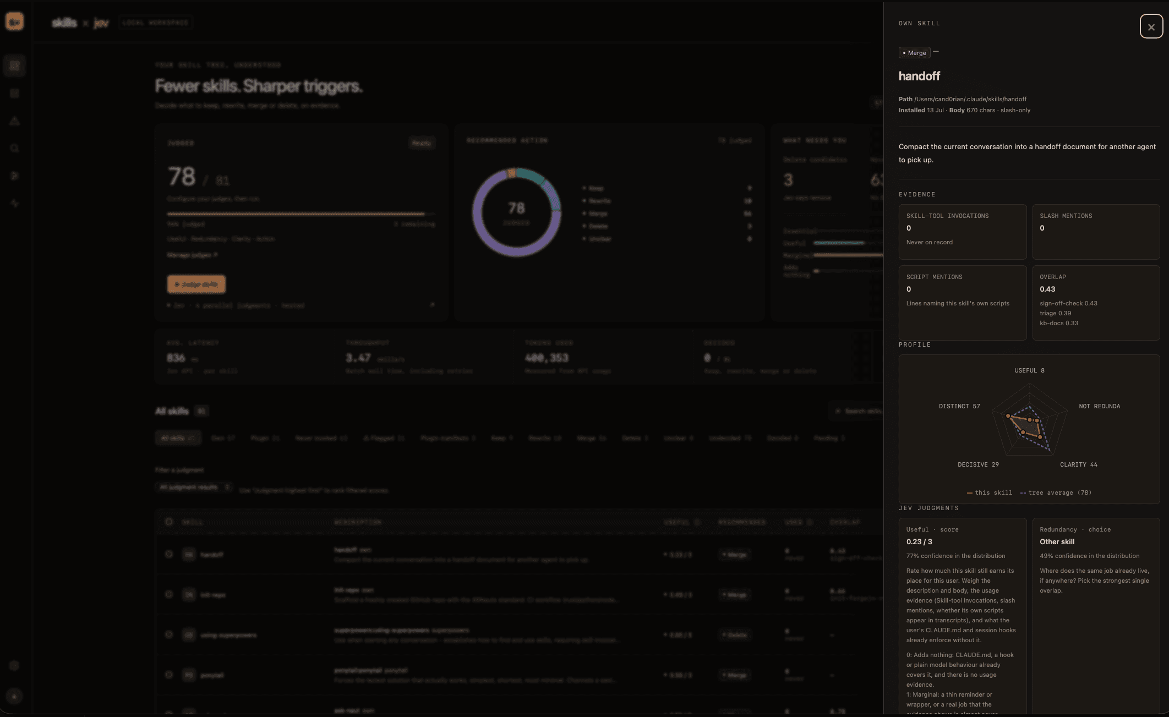Click the orange app logo in sidebar

pos(14,22)
